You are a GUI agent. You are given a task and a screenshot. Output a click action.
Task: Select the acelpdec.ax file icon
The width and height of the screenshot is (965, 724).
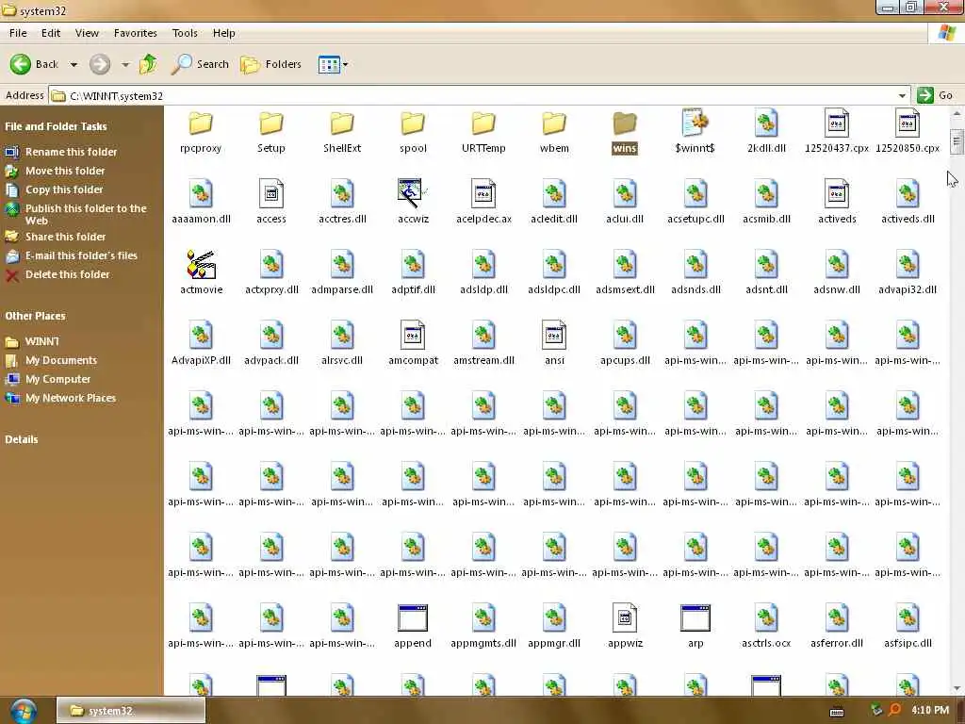tap(483, 193)
